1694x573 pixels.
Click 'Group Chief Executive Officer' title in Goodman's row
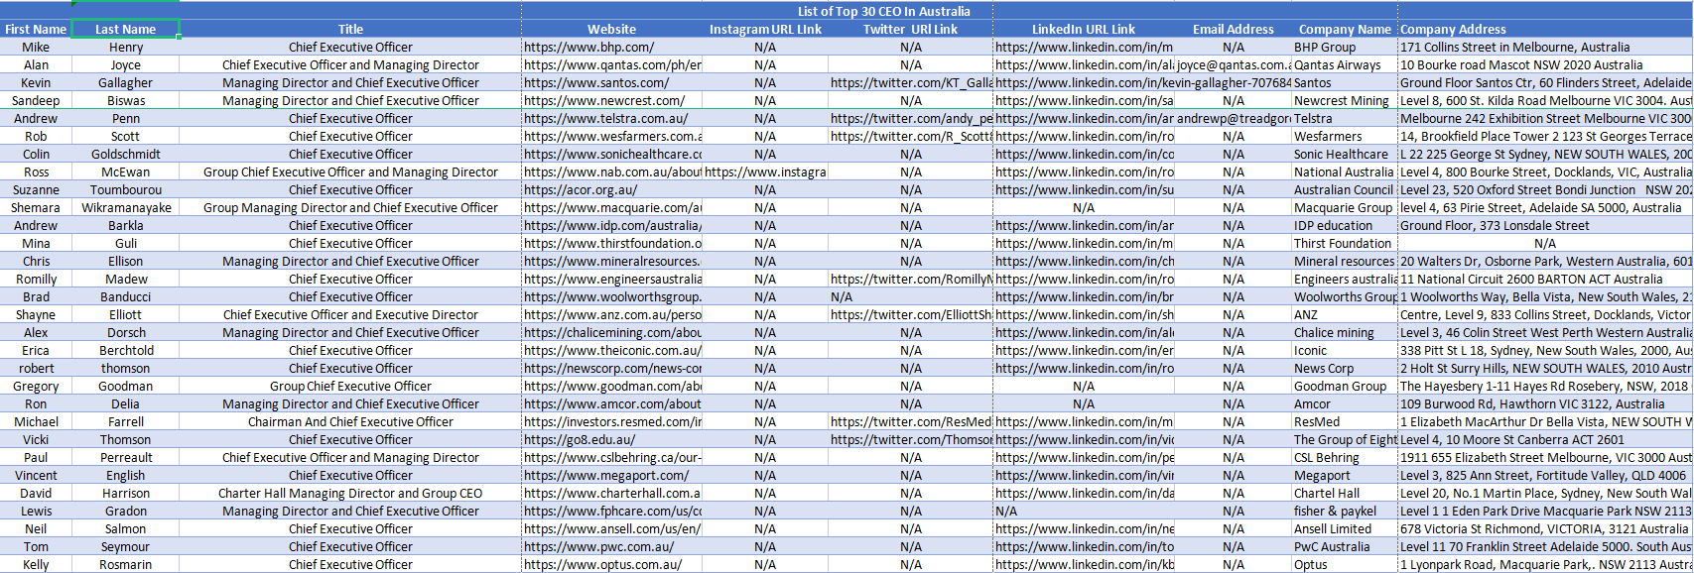coord(350,386)
